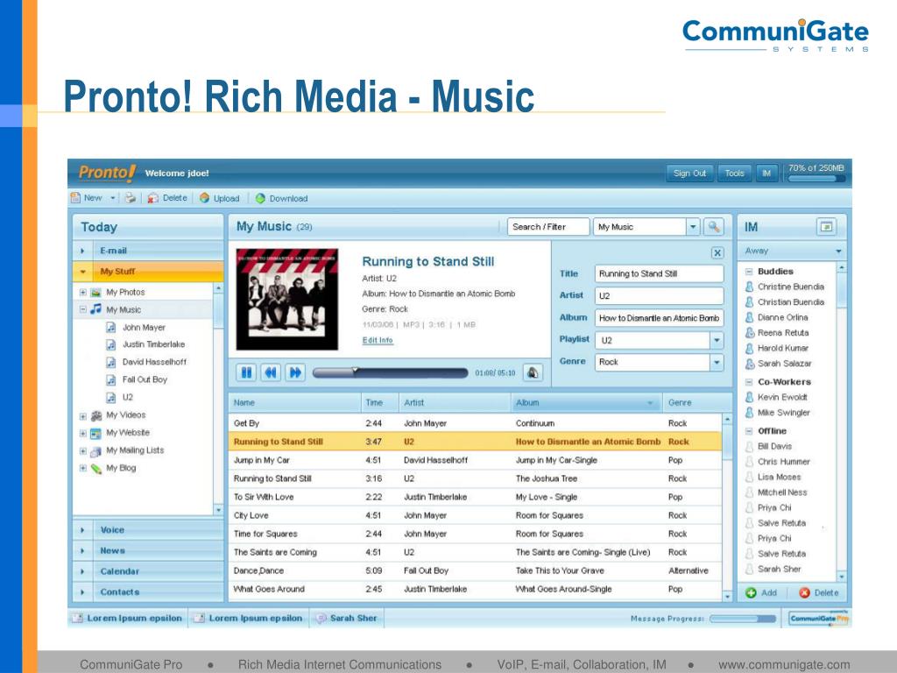The width and height of the screenshot is (897, 673).
Task: Click the My Website icon in tree
Action: 96,433
